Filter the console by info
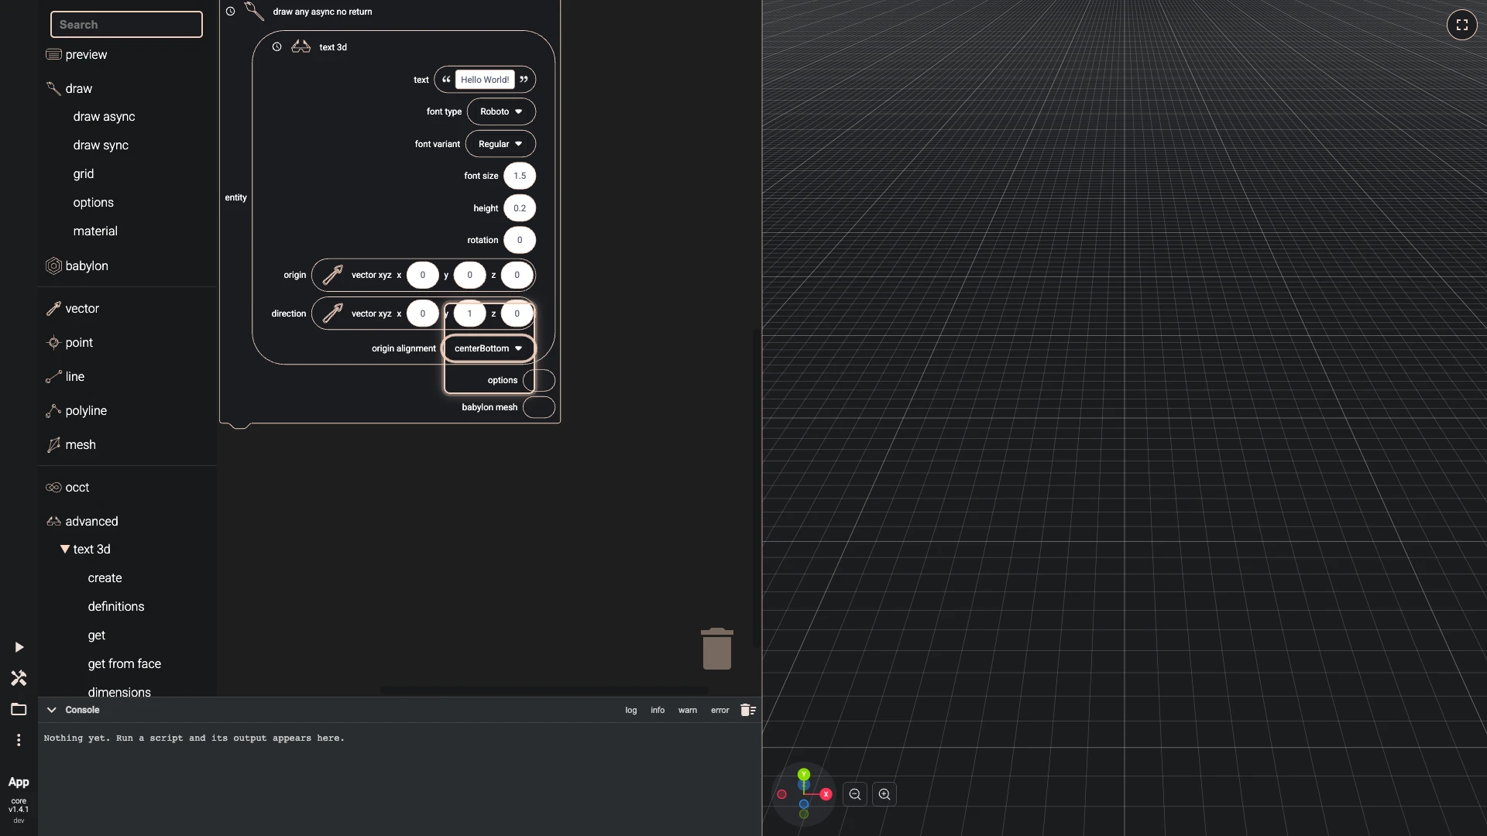 click(658, 711)
